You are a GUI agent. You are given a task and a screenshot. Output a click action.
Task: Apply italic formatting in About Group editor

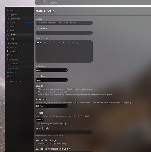pos(50,43)
